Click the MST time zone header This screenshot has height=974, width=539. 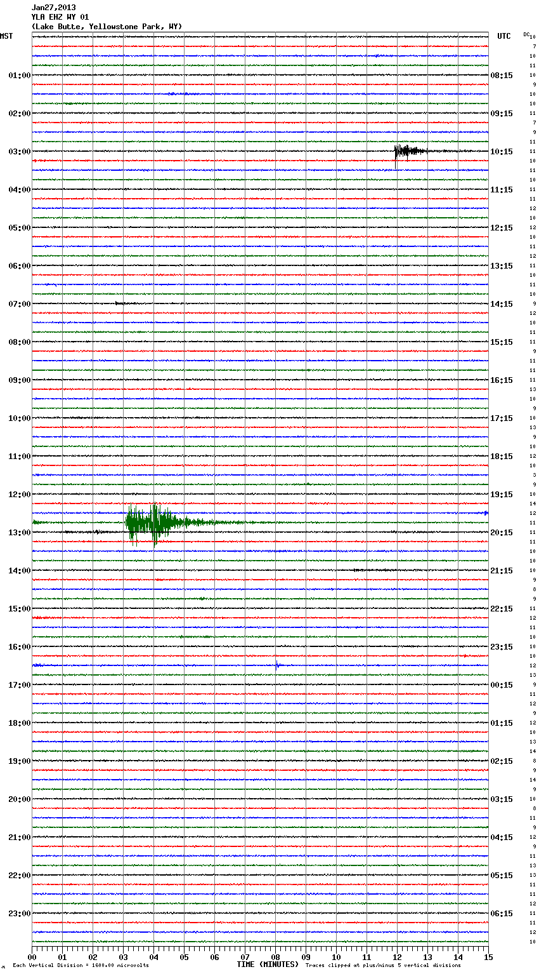click(x=6, y=36)
